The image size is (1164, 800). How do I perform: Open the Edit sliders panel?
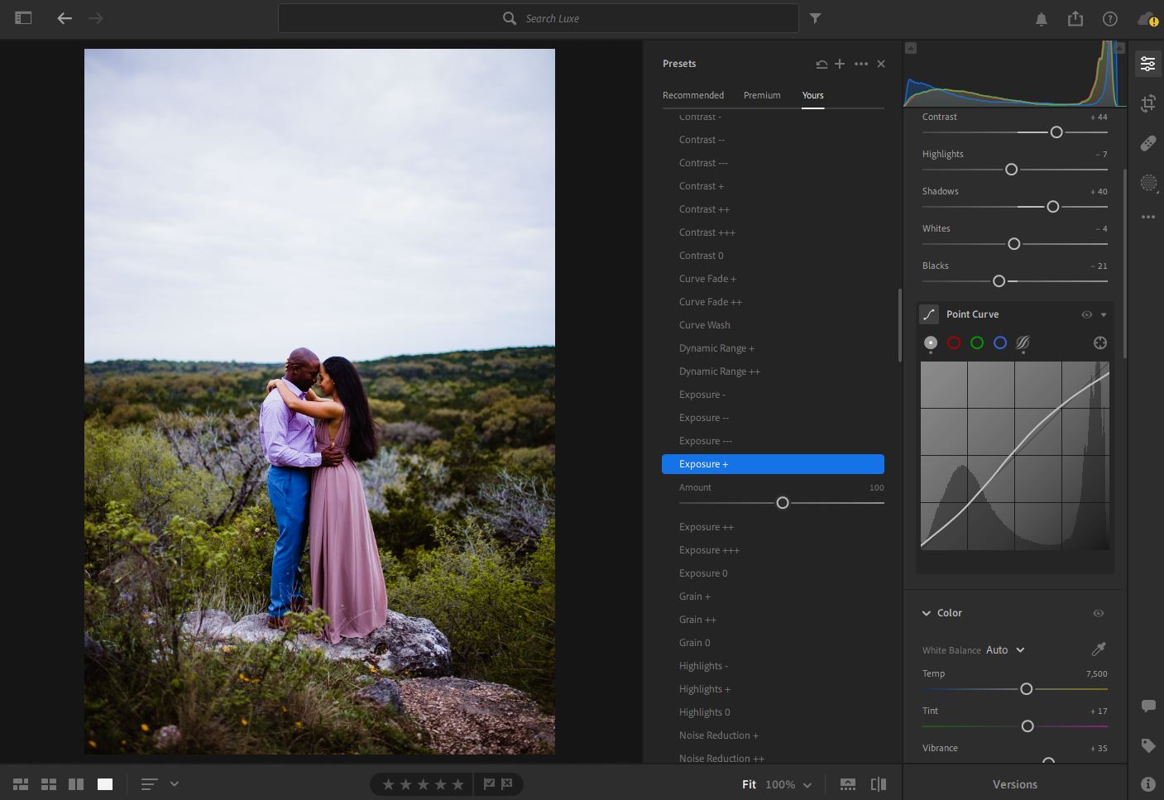pyautogui.click(x=1147, y=64)
